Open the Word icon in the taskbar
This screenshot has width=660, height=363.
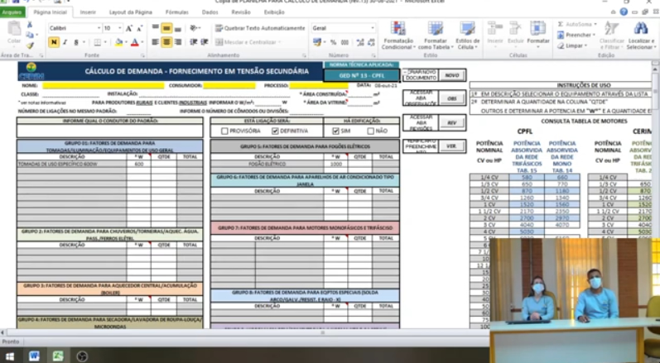coord(34,356)
